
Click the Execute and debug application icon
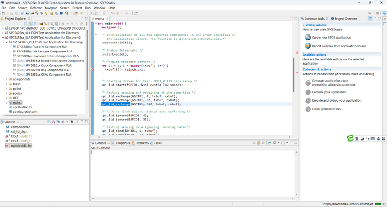click(308, 100)
